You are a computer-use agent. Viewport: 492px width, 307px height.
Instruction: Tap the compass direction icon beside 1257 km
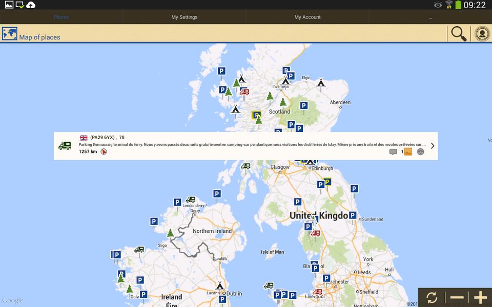tap(104, 152)
